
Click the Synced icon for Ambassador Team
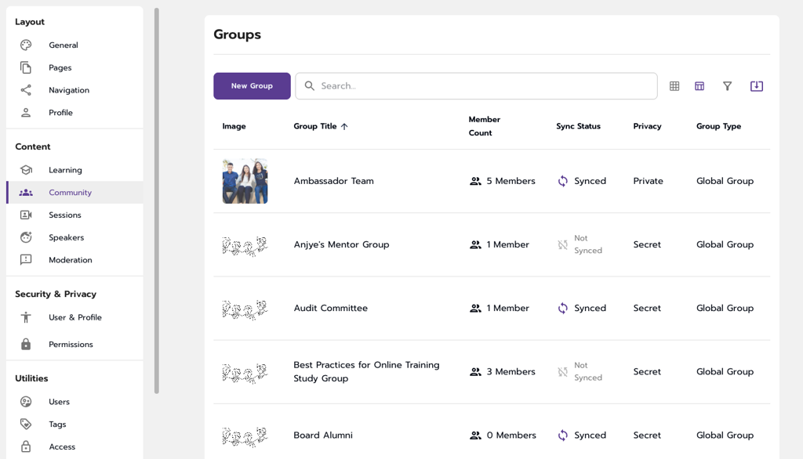click(x=563, y=181)
